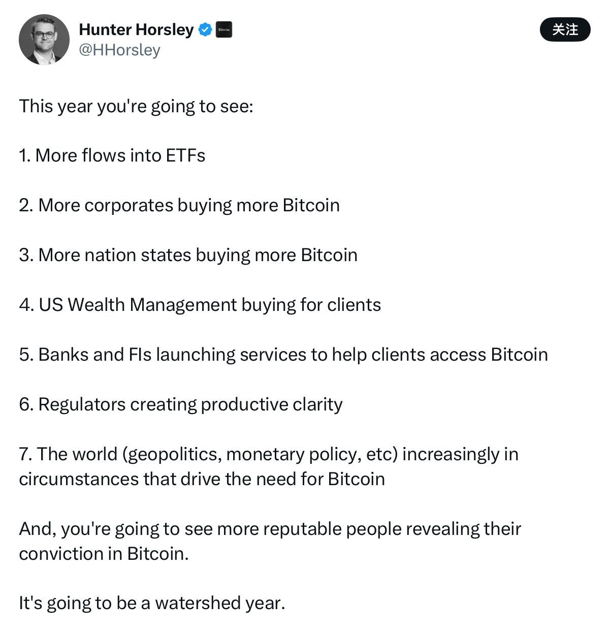
Task: Click the line "circumstances that drive the need for Bitcoin"
Action: coord(202,479)
